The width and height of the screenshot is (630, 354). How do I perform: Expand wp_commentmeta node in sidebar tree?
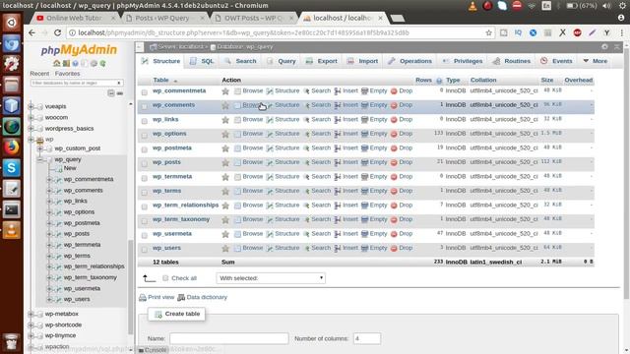[49, 179]
